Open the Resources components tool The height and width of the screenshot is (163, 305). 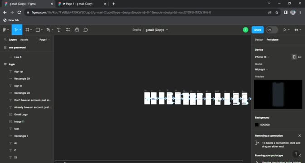[x=68, y=30]
